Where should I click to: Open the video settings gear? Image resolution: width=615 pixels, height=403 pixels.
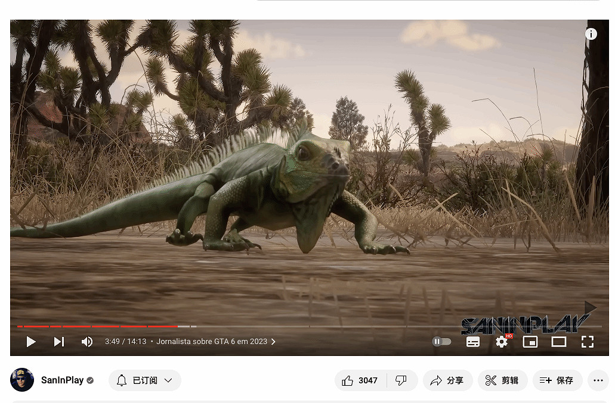(x=502, y=342)
